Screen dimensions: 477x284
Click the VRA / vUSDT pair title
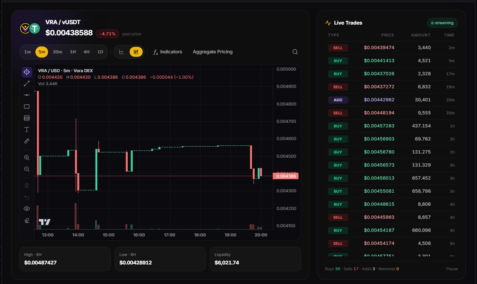tap(63, 22)
